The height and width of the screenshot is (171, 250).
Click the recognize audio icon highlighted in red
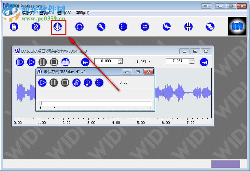coord(58,27)
